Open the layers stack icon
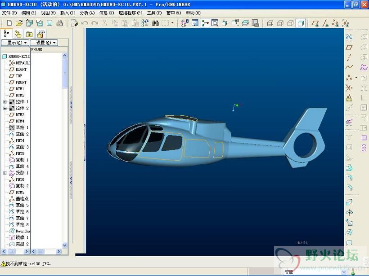369x276 pixels. coord(245,23)
